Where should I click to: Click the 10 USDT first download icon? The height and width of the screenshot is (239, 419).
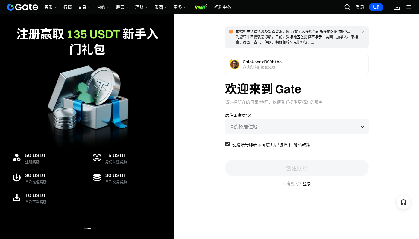tap(17, 197)
